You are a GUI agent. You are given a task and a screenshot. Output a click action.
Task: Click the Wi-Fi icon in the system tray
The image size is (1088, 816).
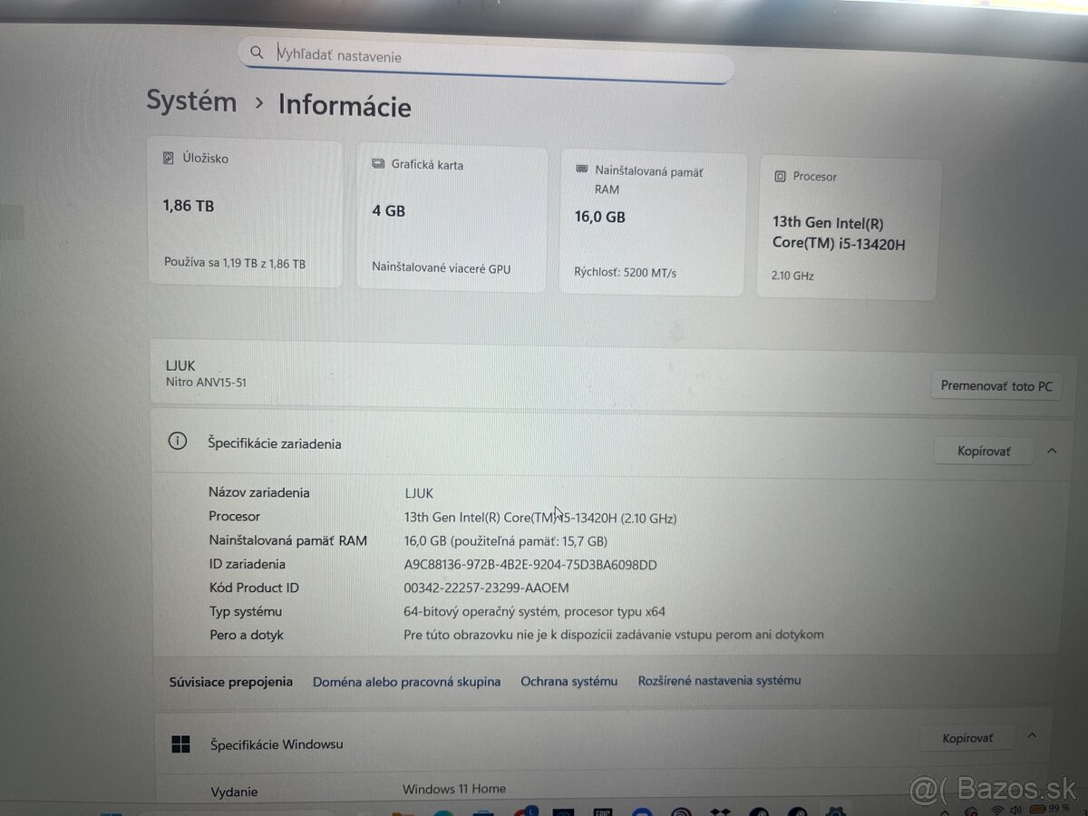tap(997, 810)
